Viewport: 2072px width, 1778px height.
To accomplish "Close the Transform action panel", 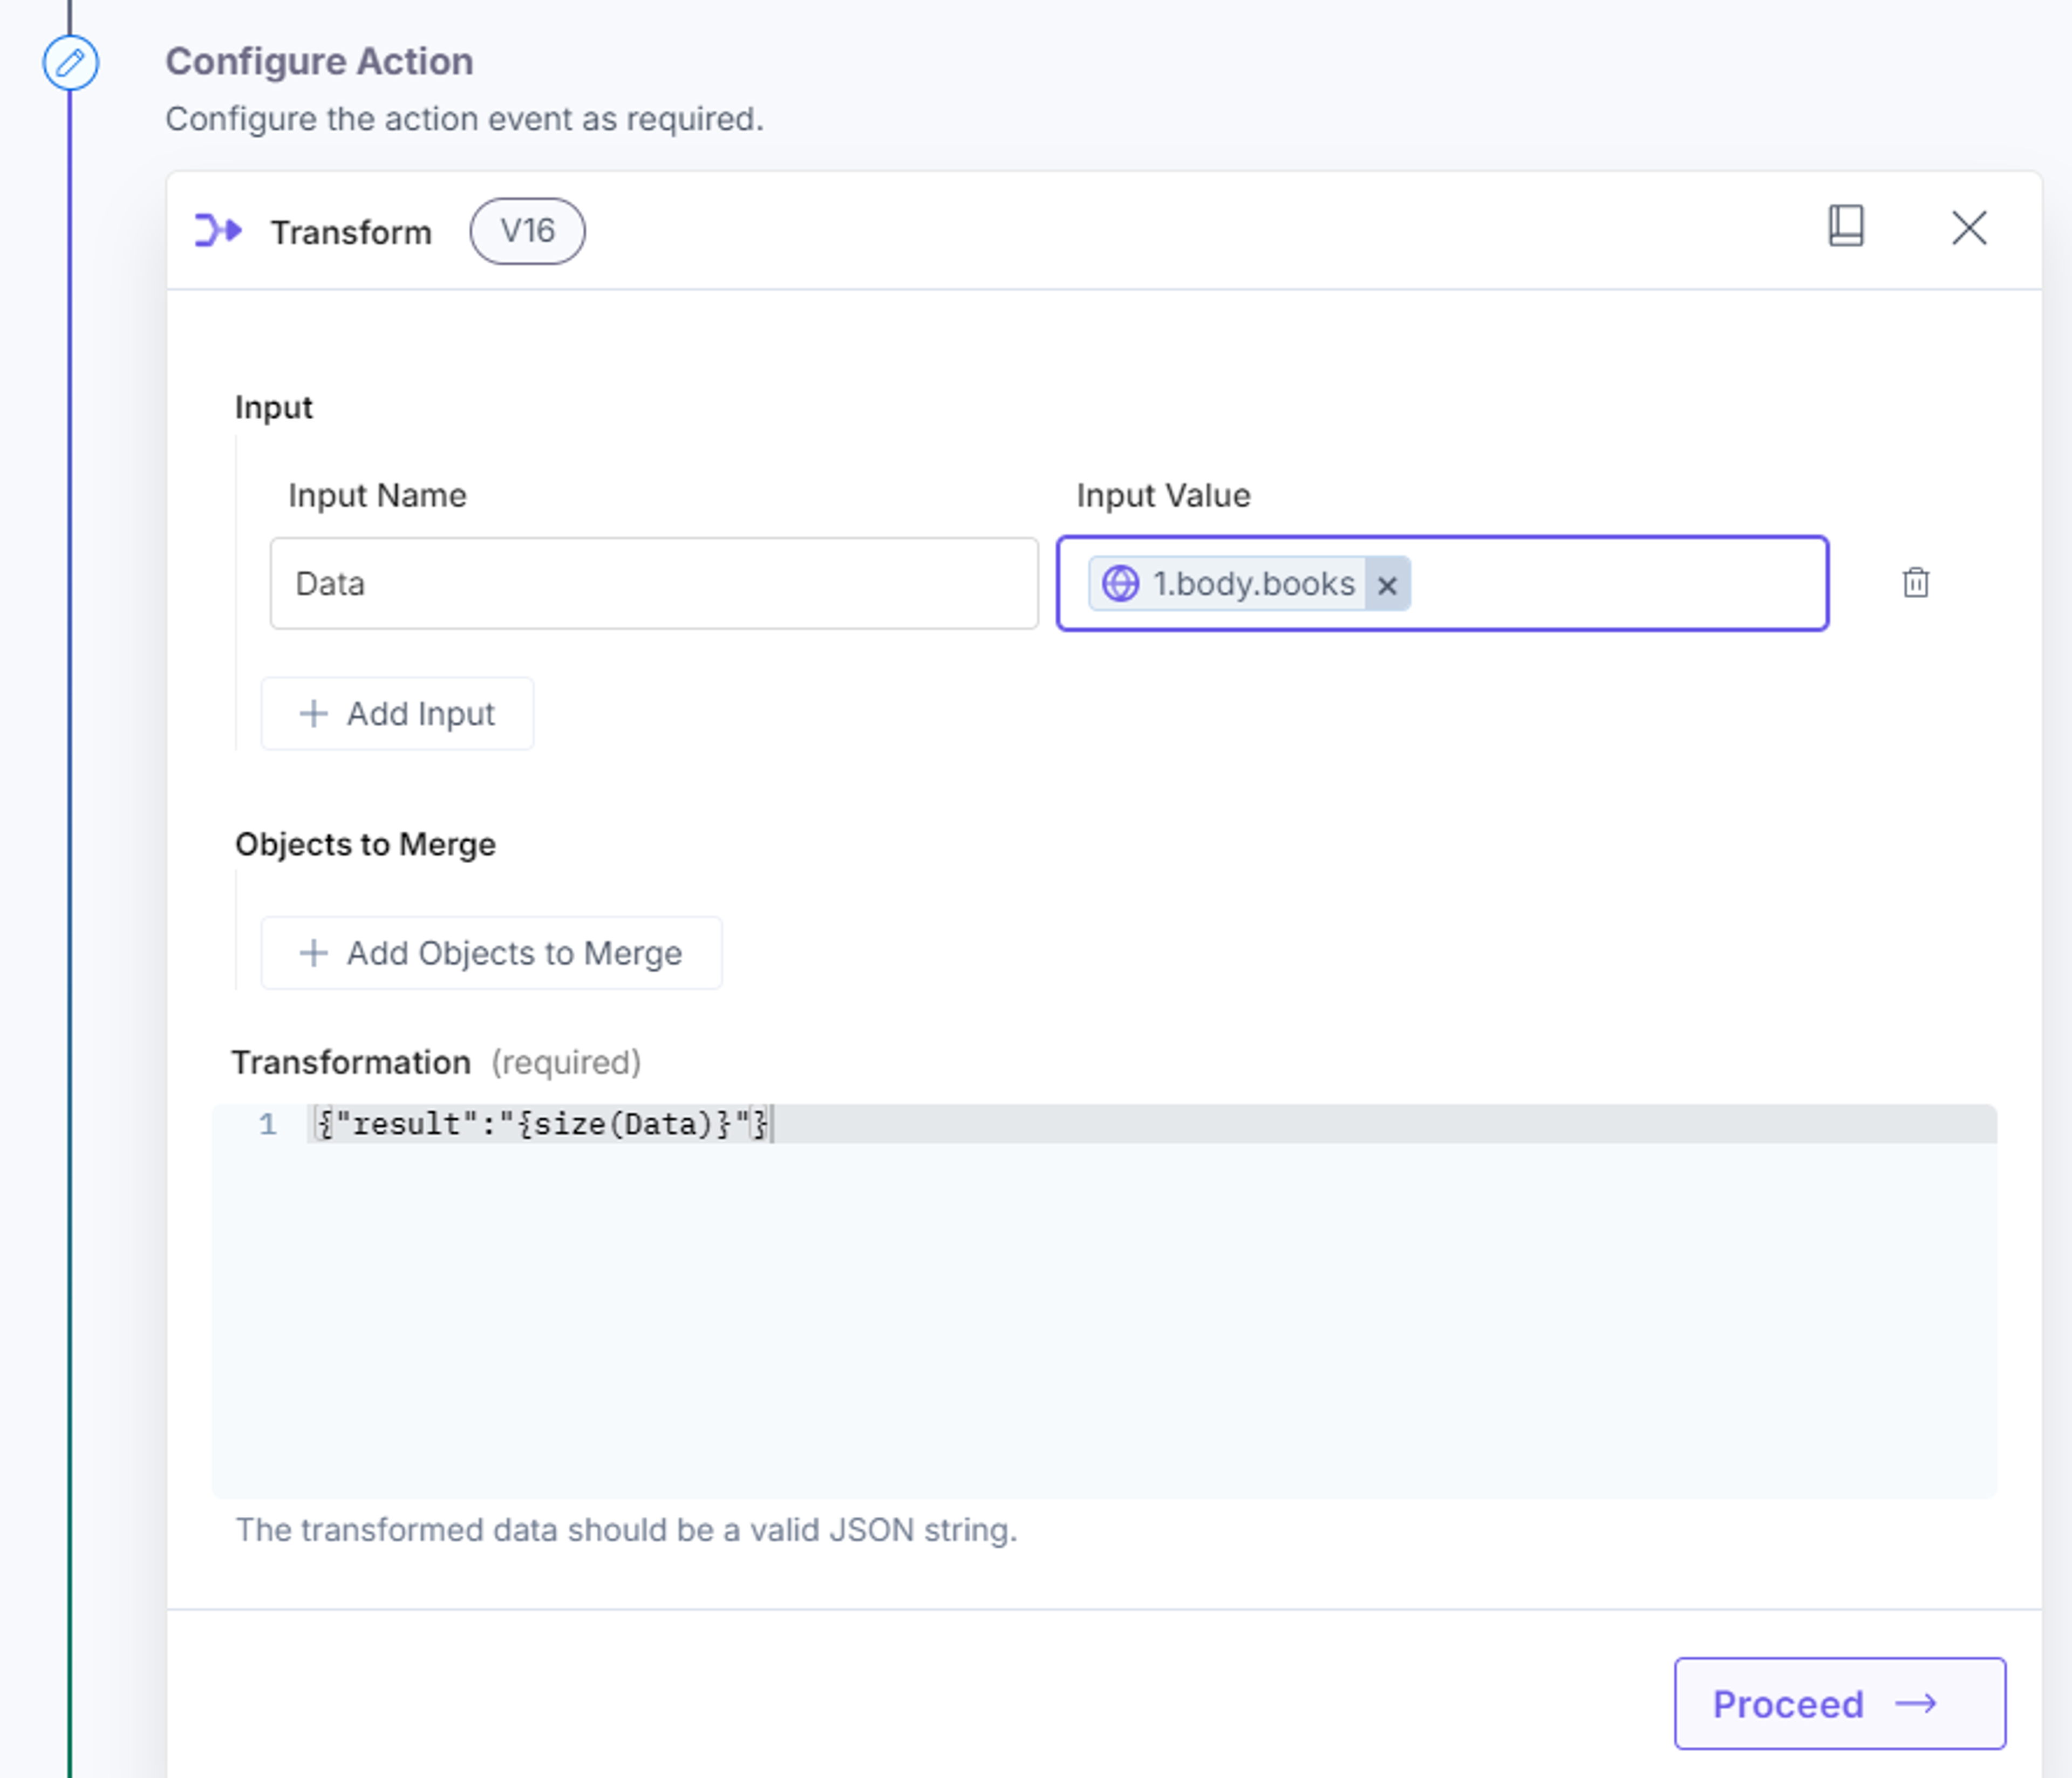I will (x=1969, y=228).
